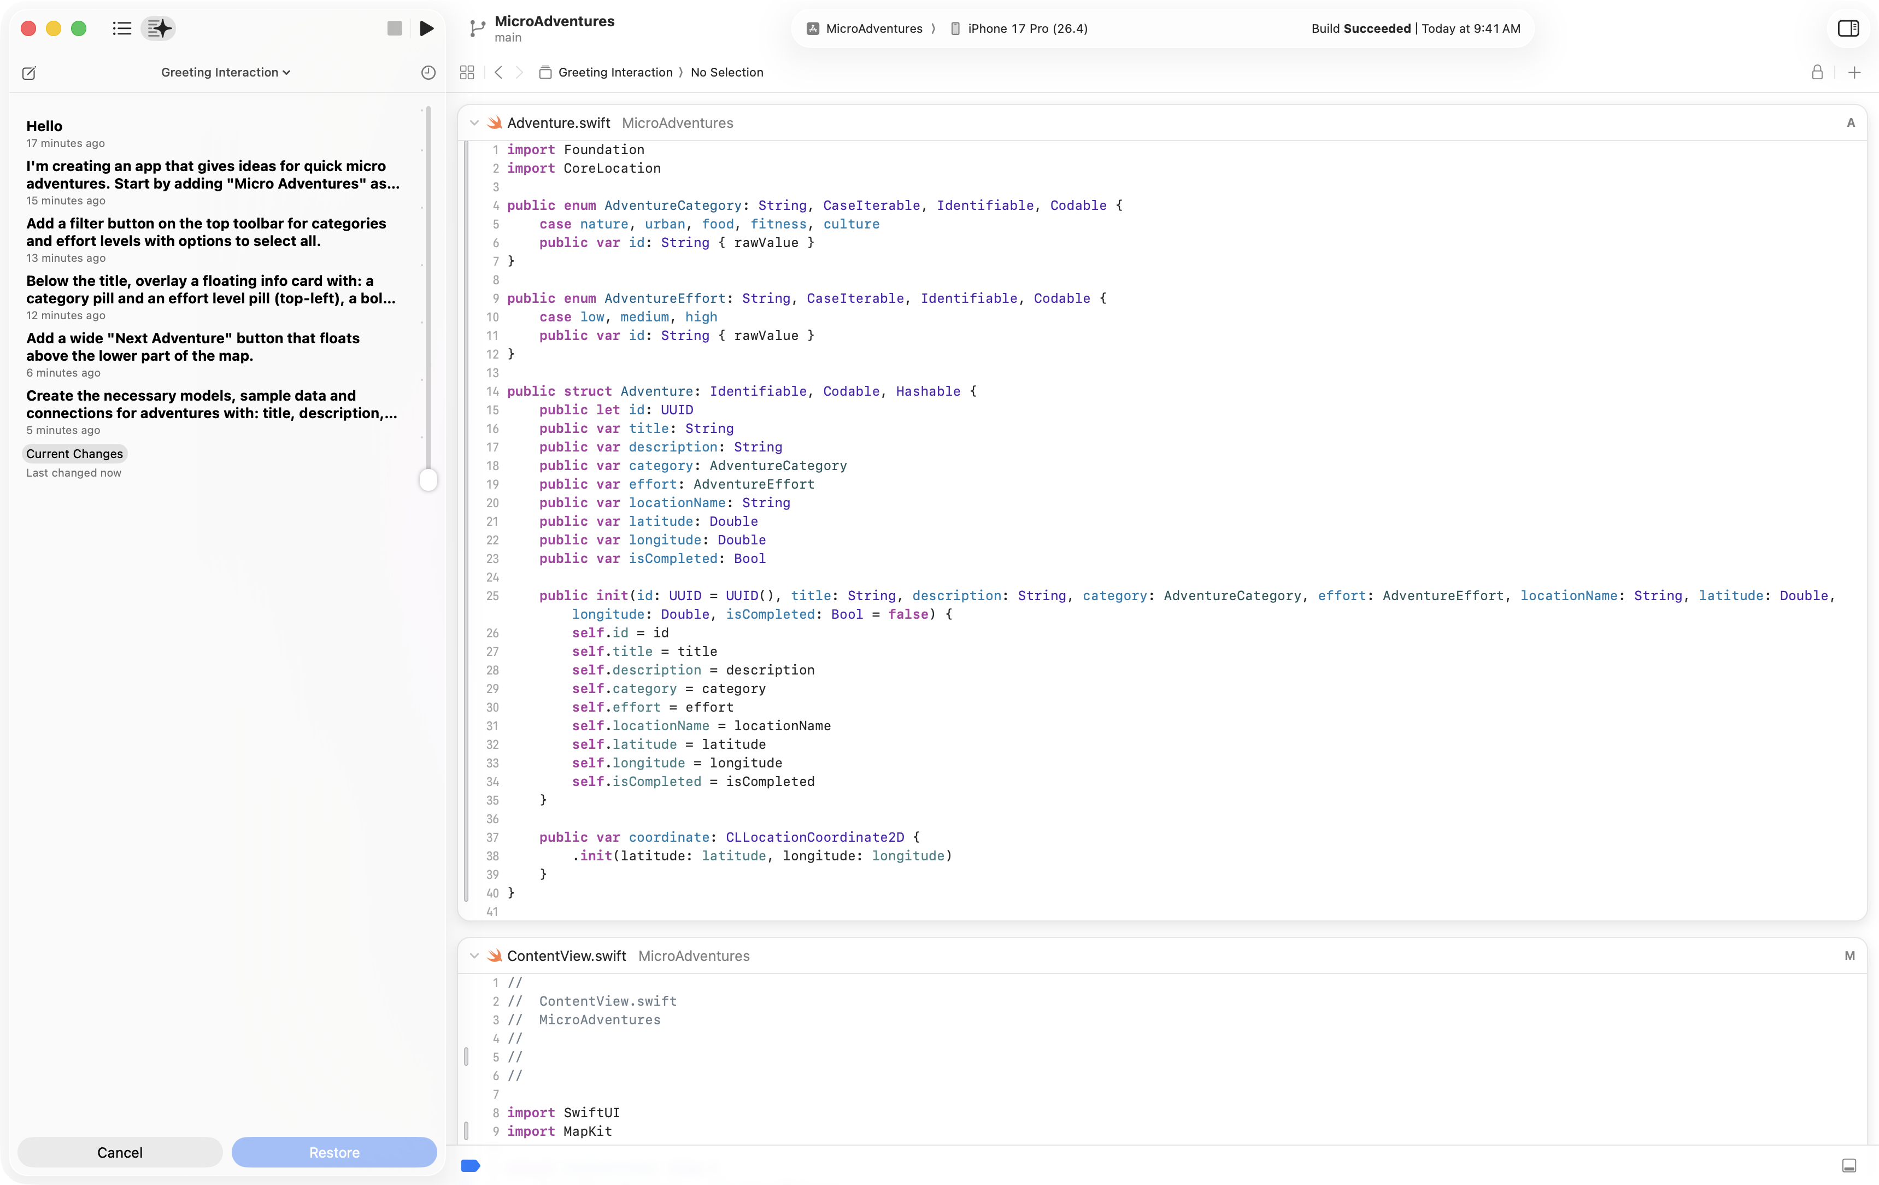Click the M status badge for ContentView.swift
The height and width of the screenshot is (1185, 1879).
(1850, 957)
